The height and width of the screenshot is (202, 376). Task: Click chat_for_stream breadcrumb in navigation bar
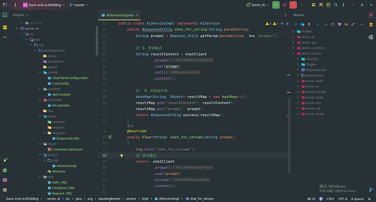[x=199, y=199]
